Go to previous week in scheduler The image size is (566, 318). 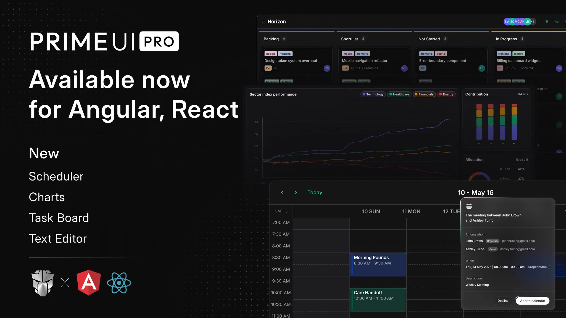pyautogui.click(x=282, y=193)
